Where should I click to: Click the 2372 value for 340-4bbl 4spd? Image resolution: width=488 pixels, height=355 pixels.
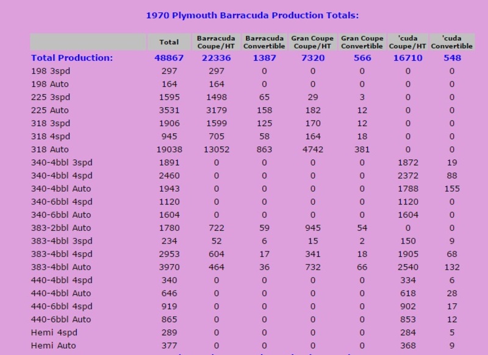[x=408, y=175]
